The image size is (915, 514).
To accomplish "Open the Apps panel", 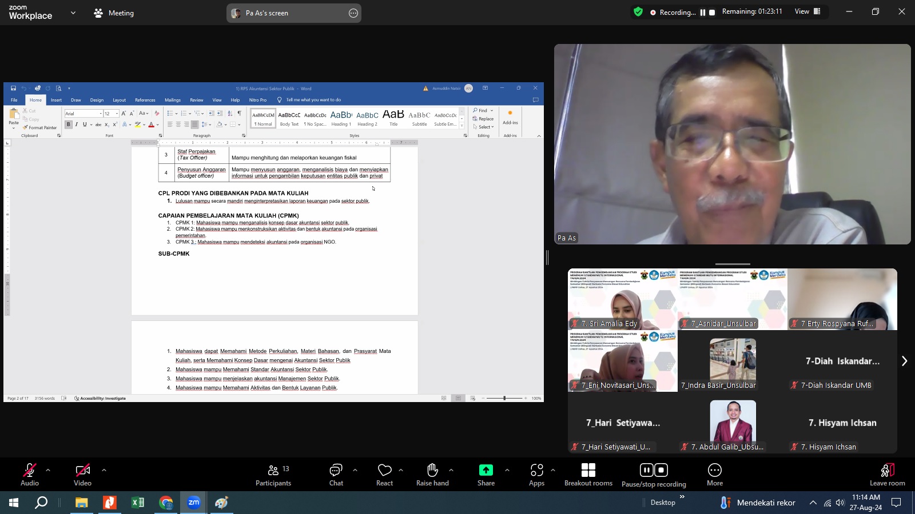I will (536, 474).
